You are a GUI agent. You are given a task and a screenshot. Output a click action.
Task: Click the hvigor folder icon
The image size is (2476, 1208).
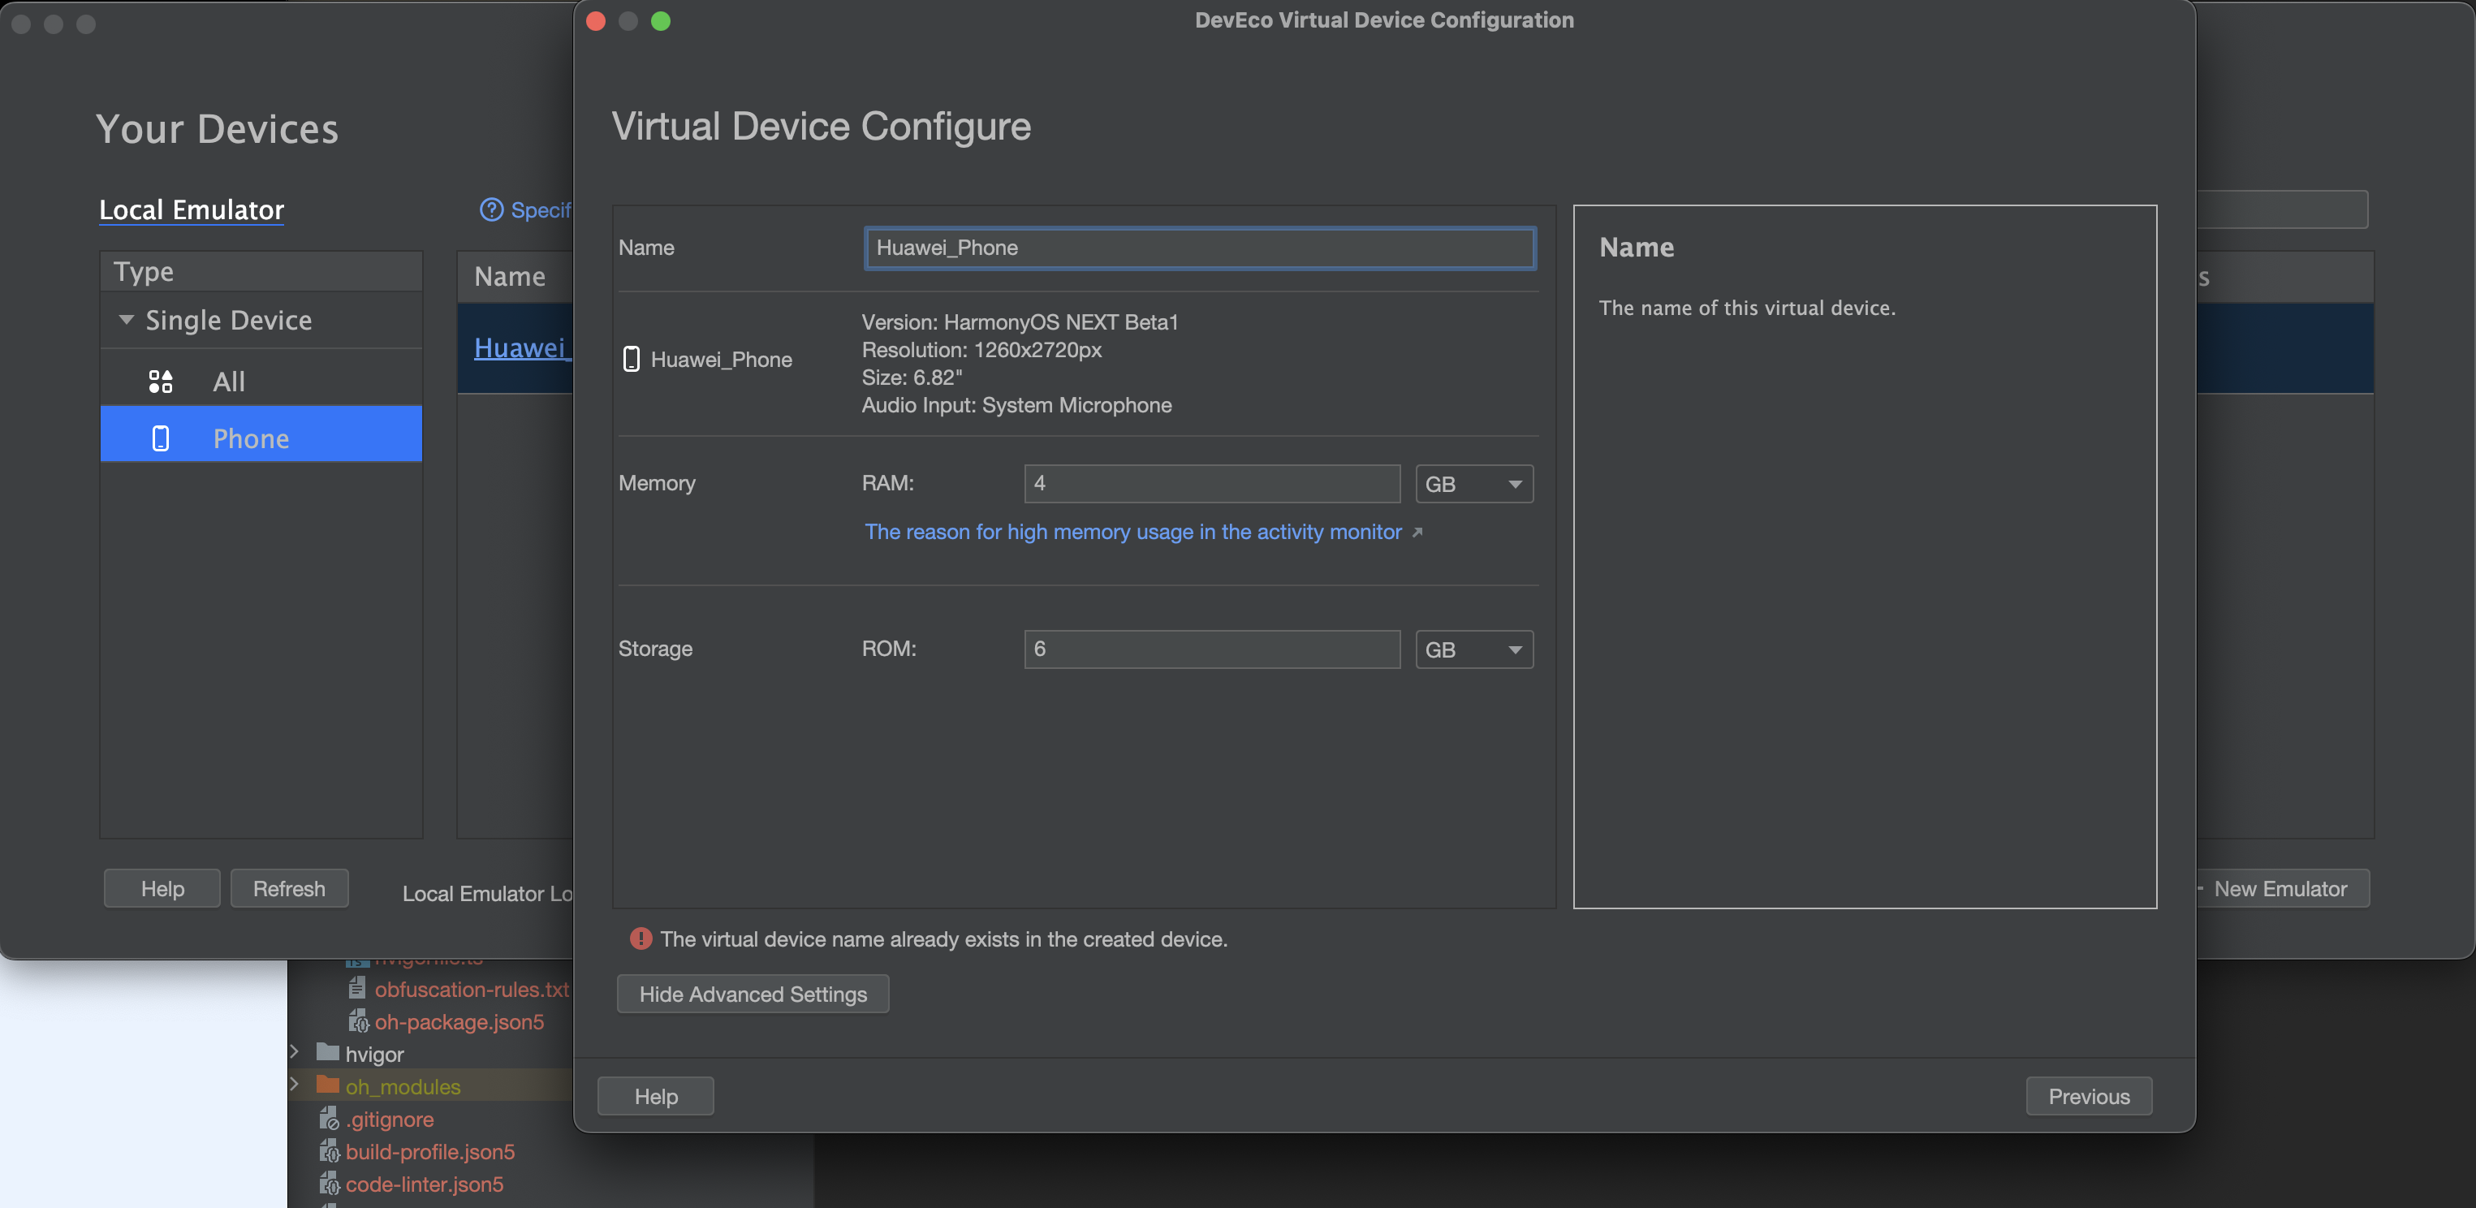coord(328,1053)
